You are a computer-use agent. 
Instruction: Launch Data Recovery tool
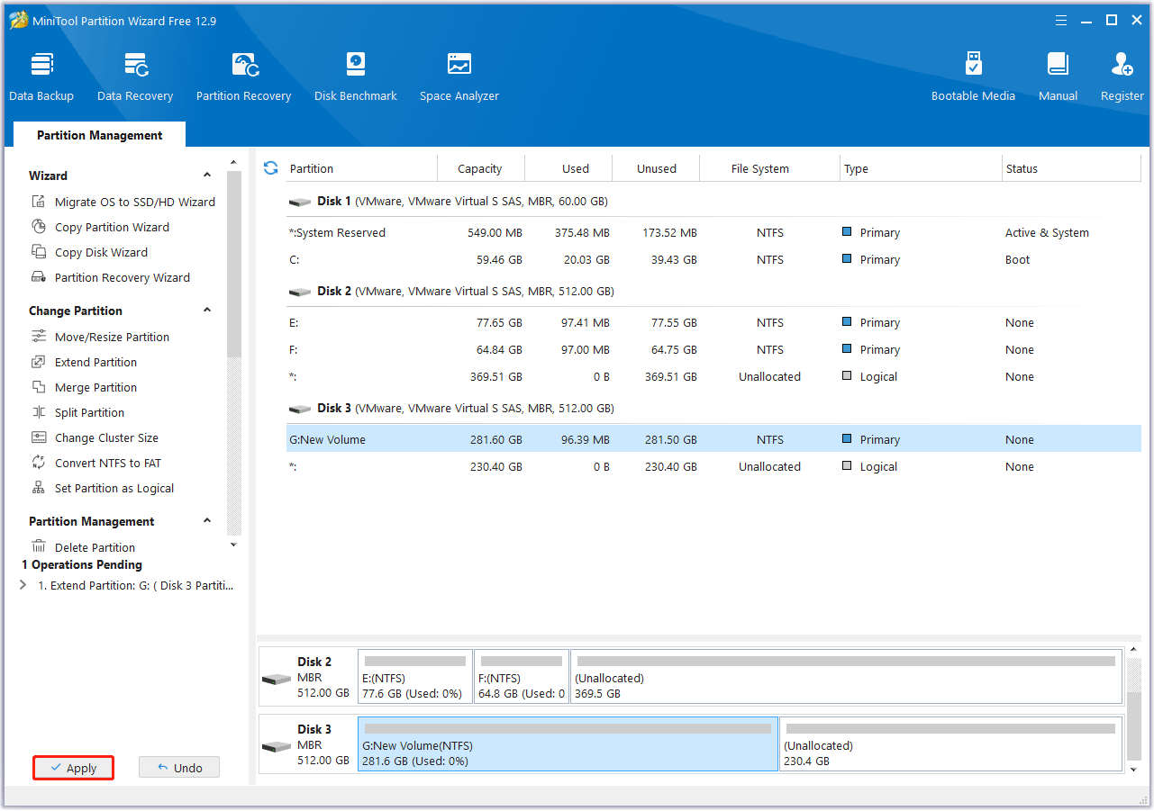tap(135, 77)
